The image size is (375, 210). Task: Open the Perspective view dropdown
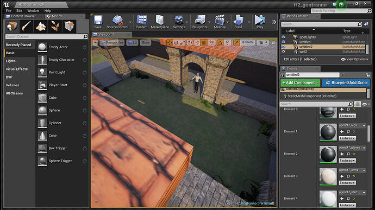[112, 42]
